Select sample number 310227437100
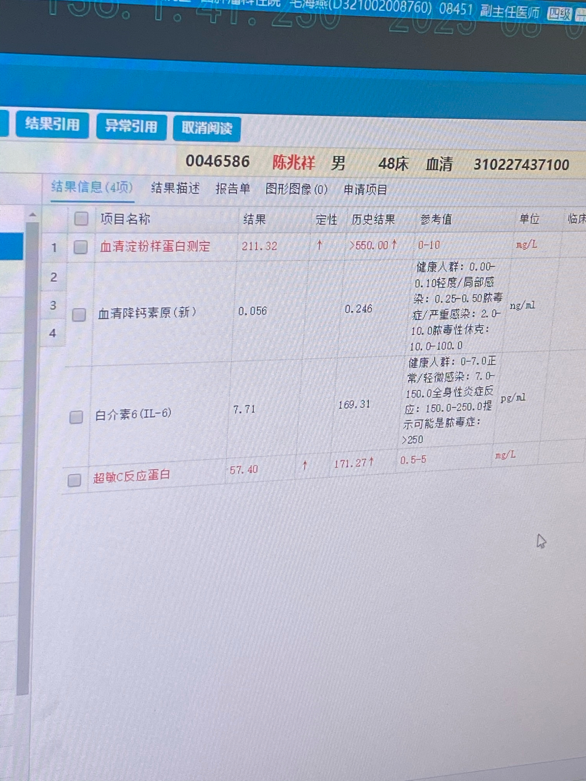 pyautogui.click(x=521, y=165)
